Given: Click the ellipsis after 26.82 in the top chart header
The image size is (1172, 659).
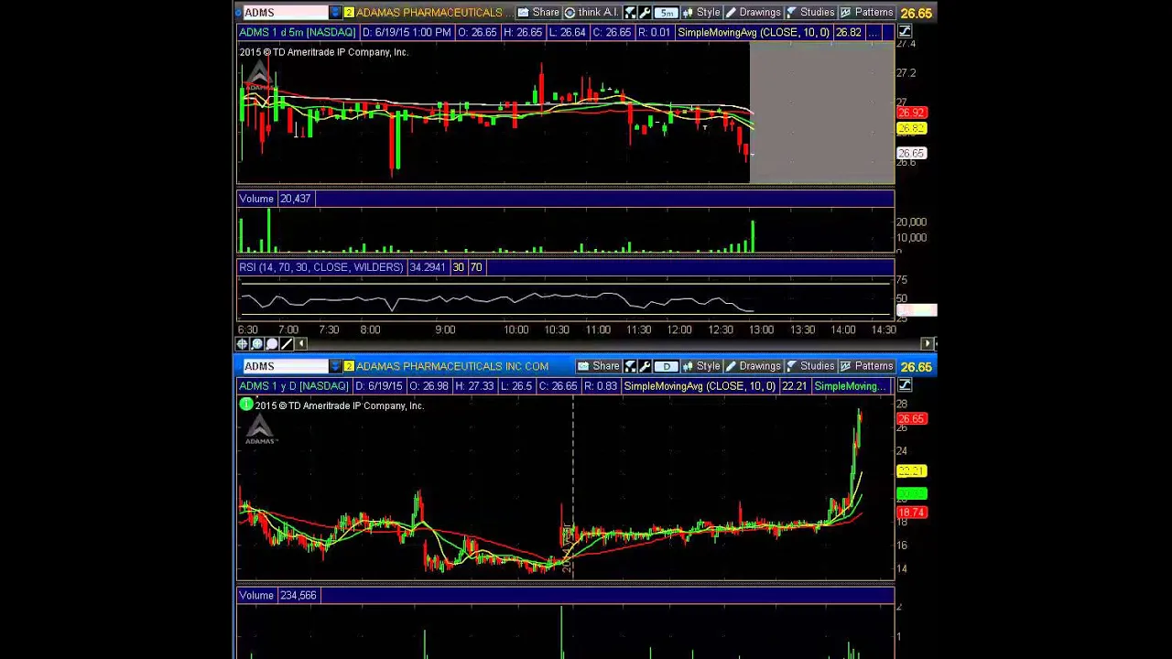Looking at the screenshot, I should coord(875,33).
